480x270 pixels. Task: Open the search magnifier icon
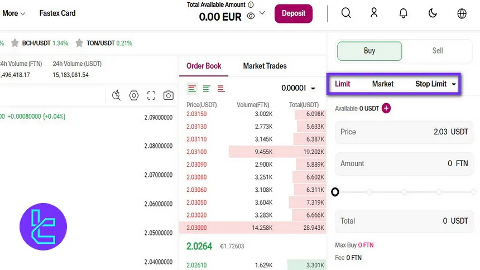click(346, 13)
